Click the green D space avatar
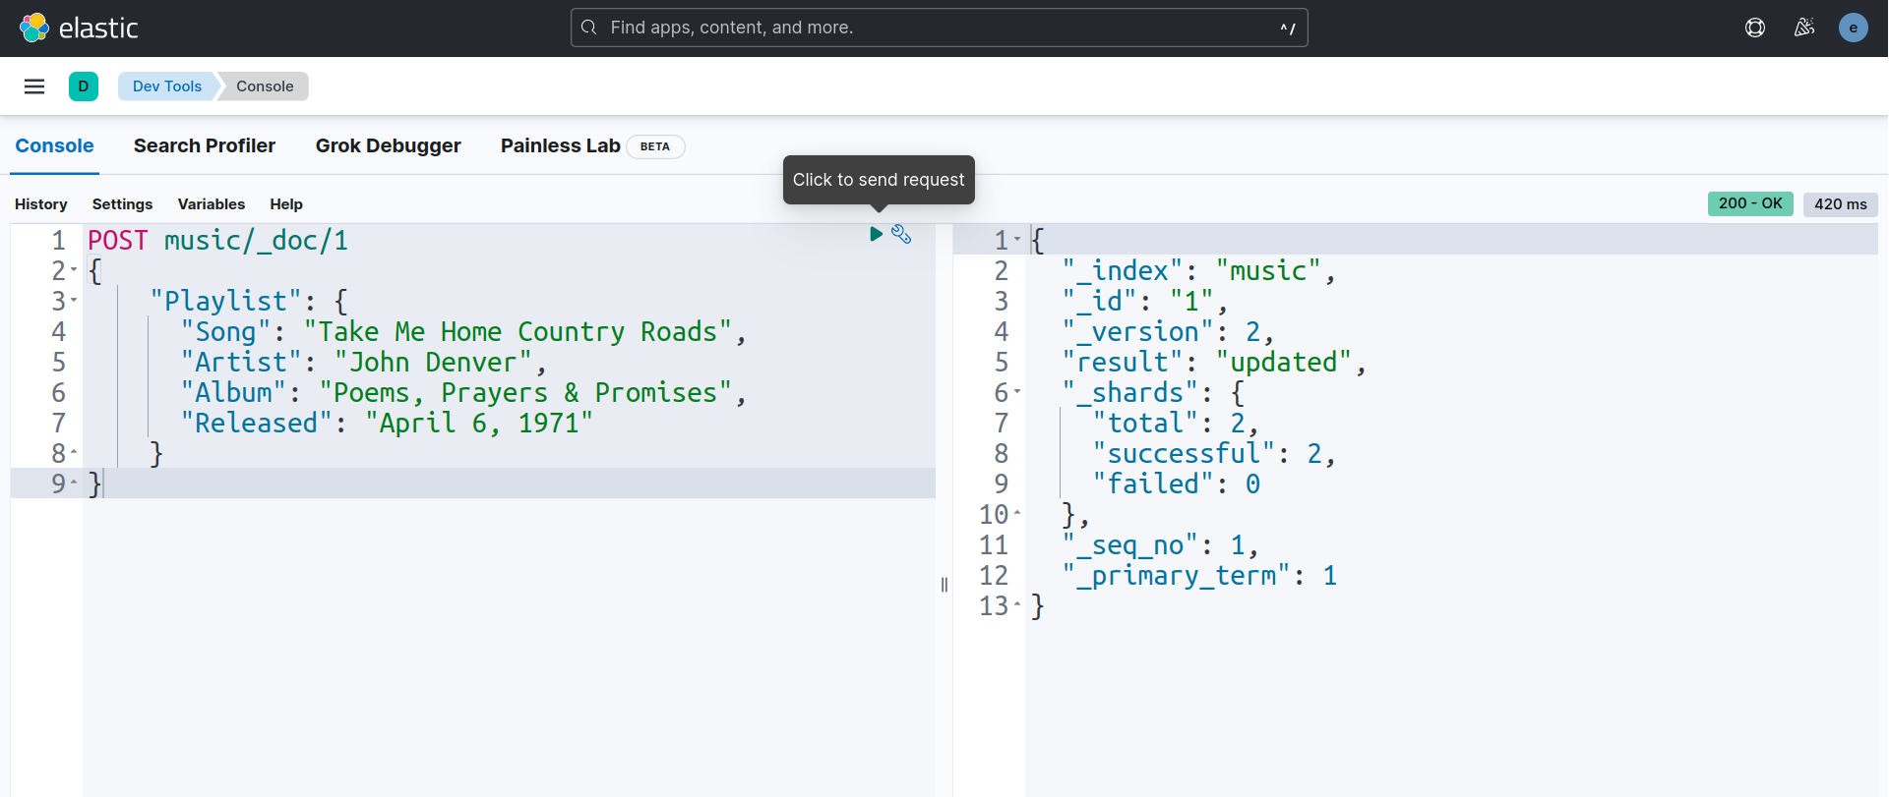The height and width of the screenshot is (797, 1889). pos(84,86)
